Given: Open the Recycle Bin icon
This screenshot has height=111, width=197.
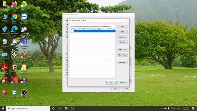Looking at the screenshot, I should pos(5,43).
